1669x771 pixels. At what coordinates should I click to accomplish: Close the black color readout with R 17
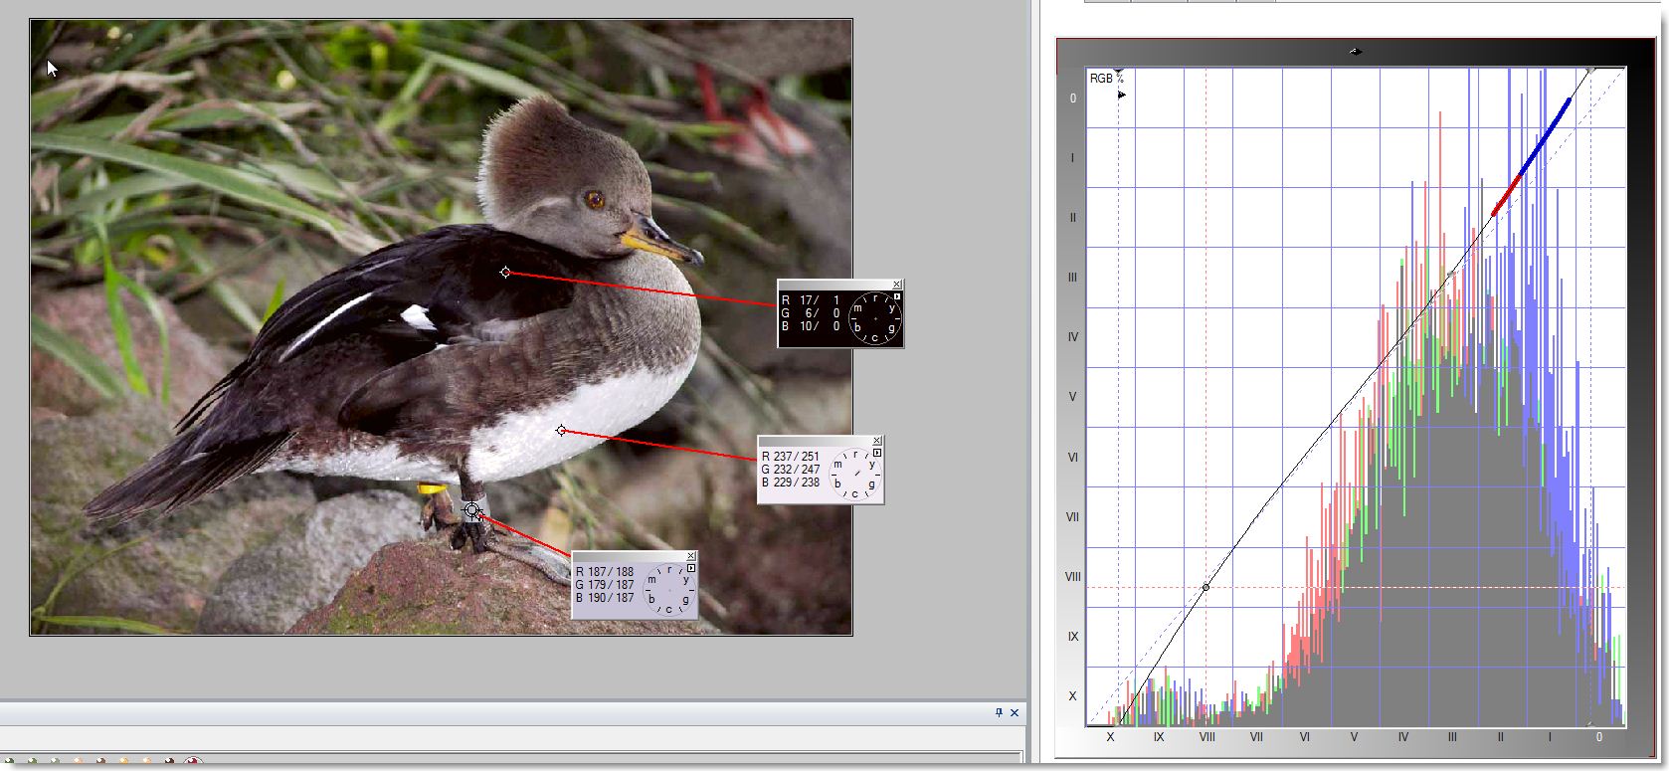pos(897,285)
